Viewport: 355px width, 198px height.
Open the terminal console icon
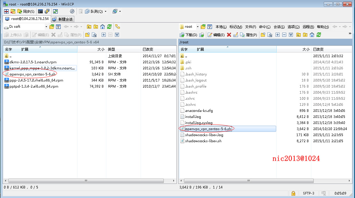[40, 11]
